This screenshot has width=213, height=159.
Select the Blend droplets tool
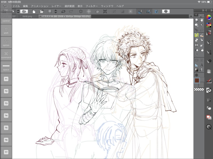pyautogui.click(x=196, y=50)
